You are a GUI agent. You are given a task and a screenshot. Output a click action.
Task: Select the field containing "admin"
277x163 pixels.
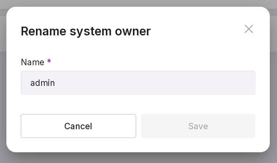tap(138, 83)
